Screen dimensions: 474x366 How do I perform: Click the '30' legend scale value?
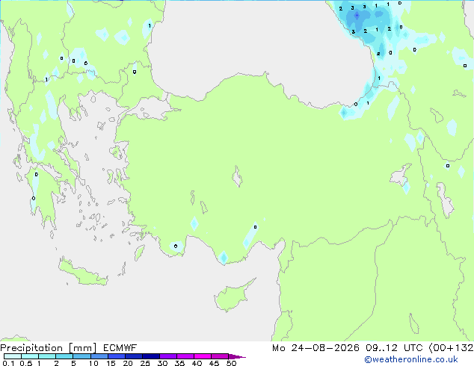162,363
